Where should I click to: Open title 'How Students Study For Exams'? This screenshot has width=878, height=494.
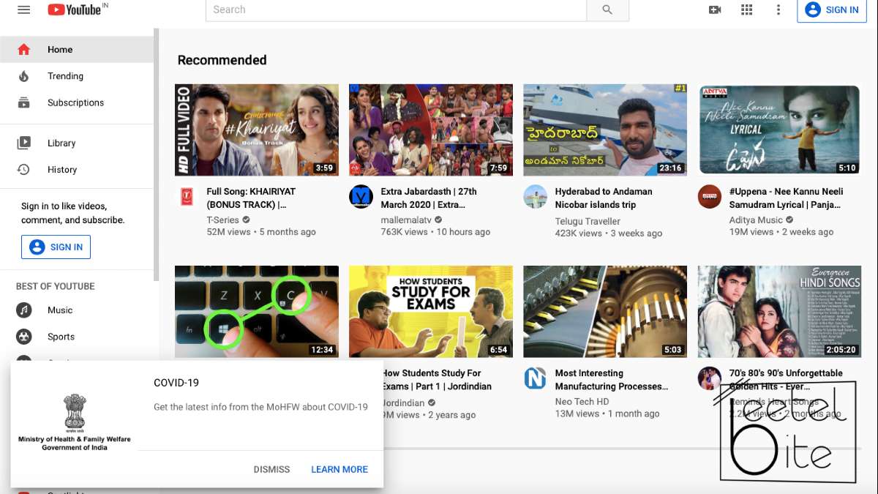point(437,380)
